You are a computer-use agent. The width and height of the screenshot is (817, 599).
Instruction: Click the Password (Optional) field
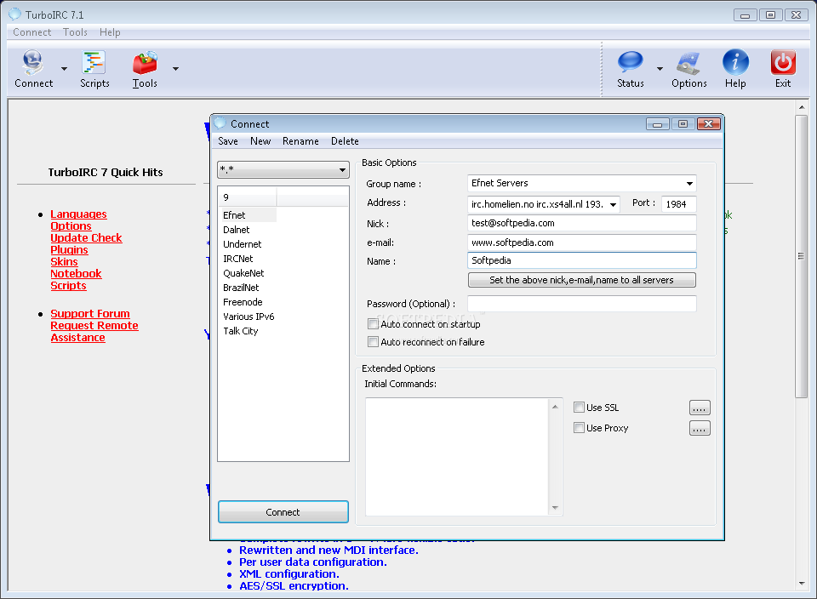(x=581, y=304)
